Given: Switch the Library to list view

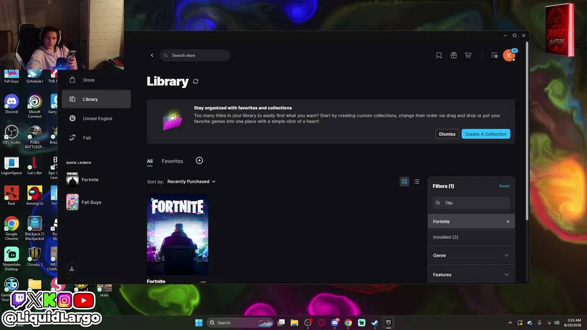Looking at the screenshot, I should [x=416, y=181].
